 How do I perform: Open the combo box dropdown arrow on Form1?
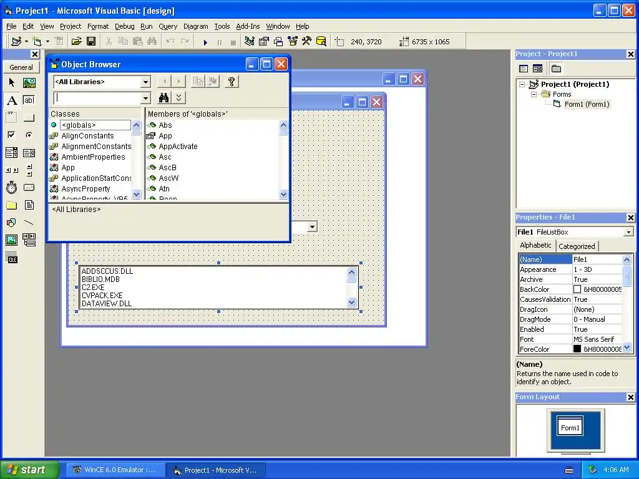pos(312,227)
